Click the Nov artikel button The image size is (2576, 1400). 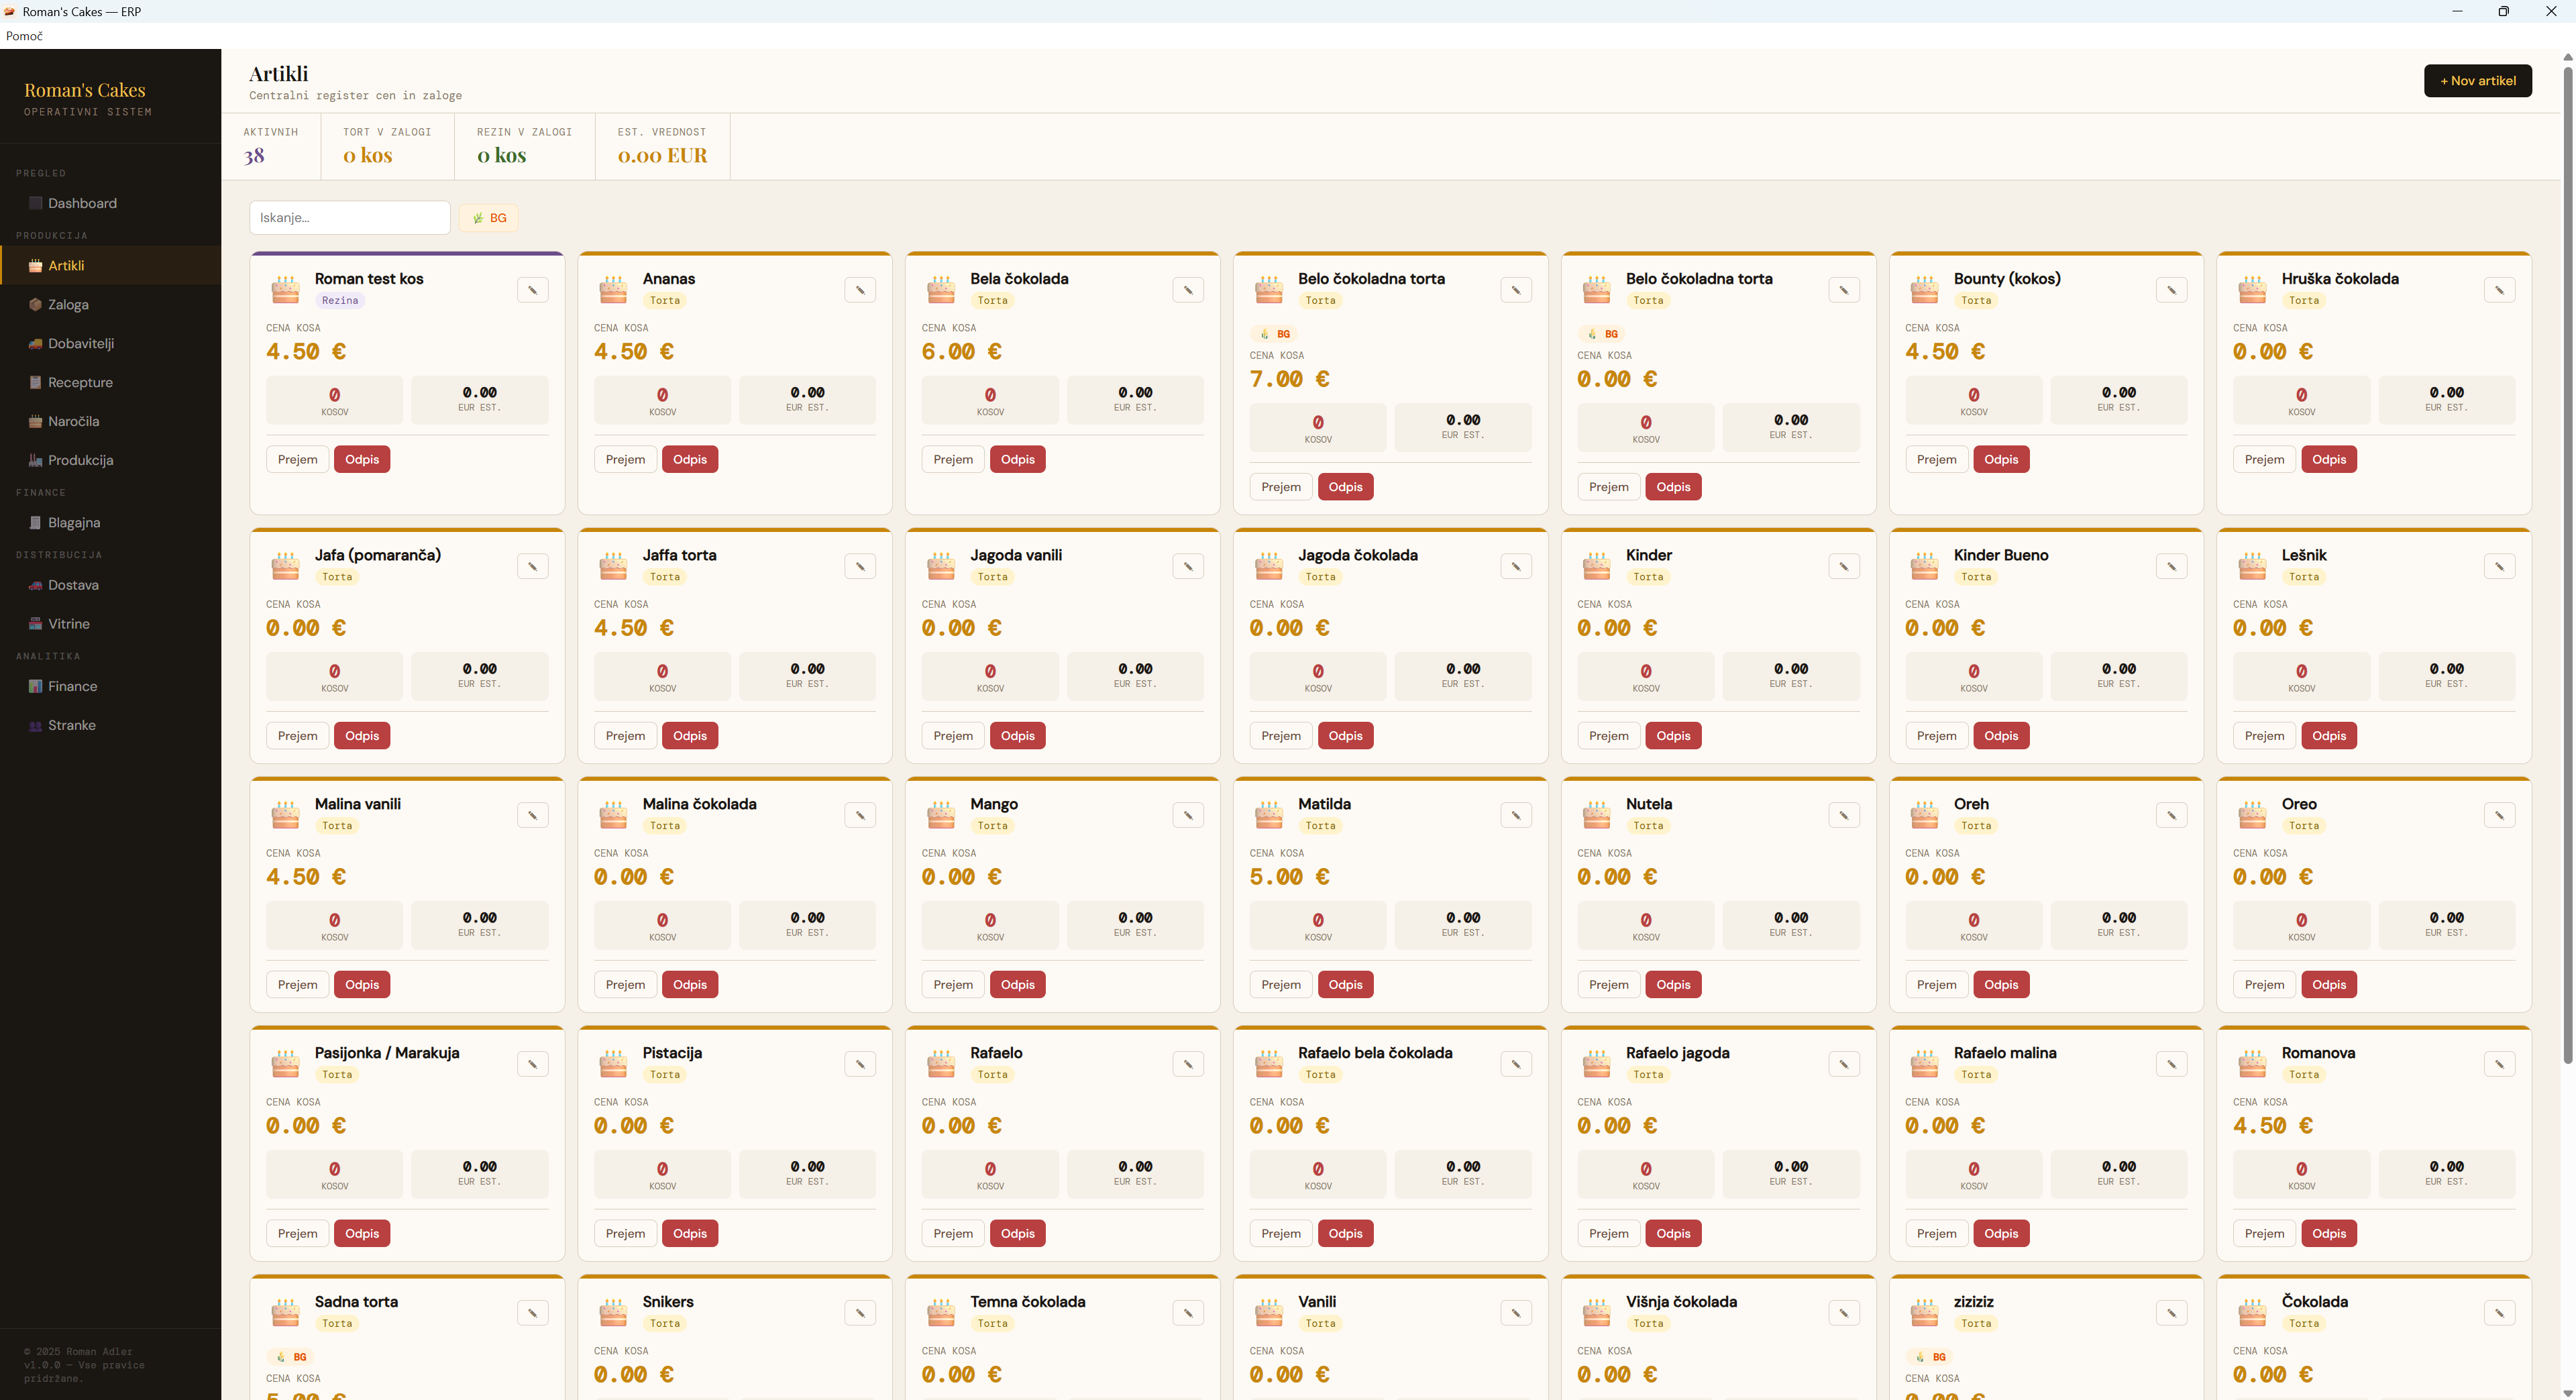pos(2477,81)
